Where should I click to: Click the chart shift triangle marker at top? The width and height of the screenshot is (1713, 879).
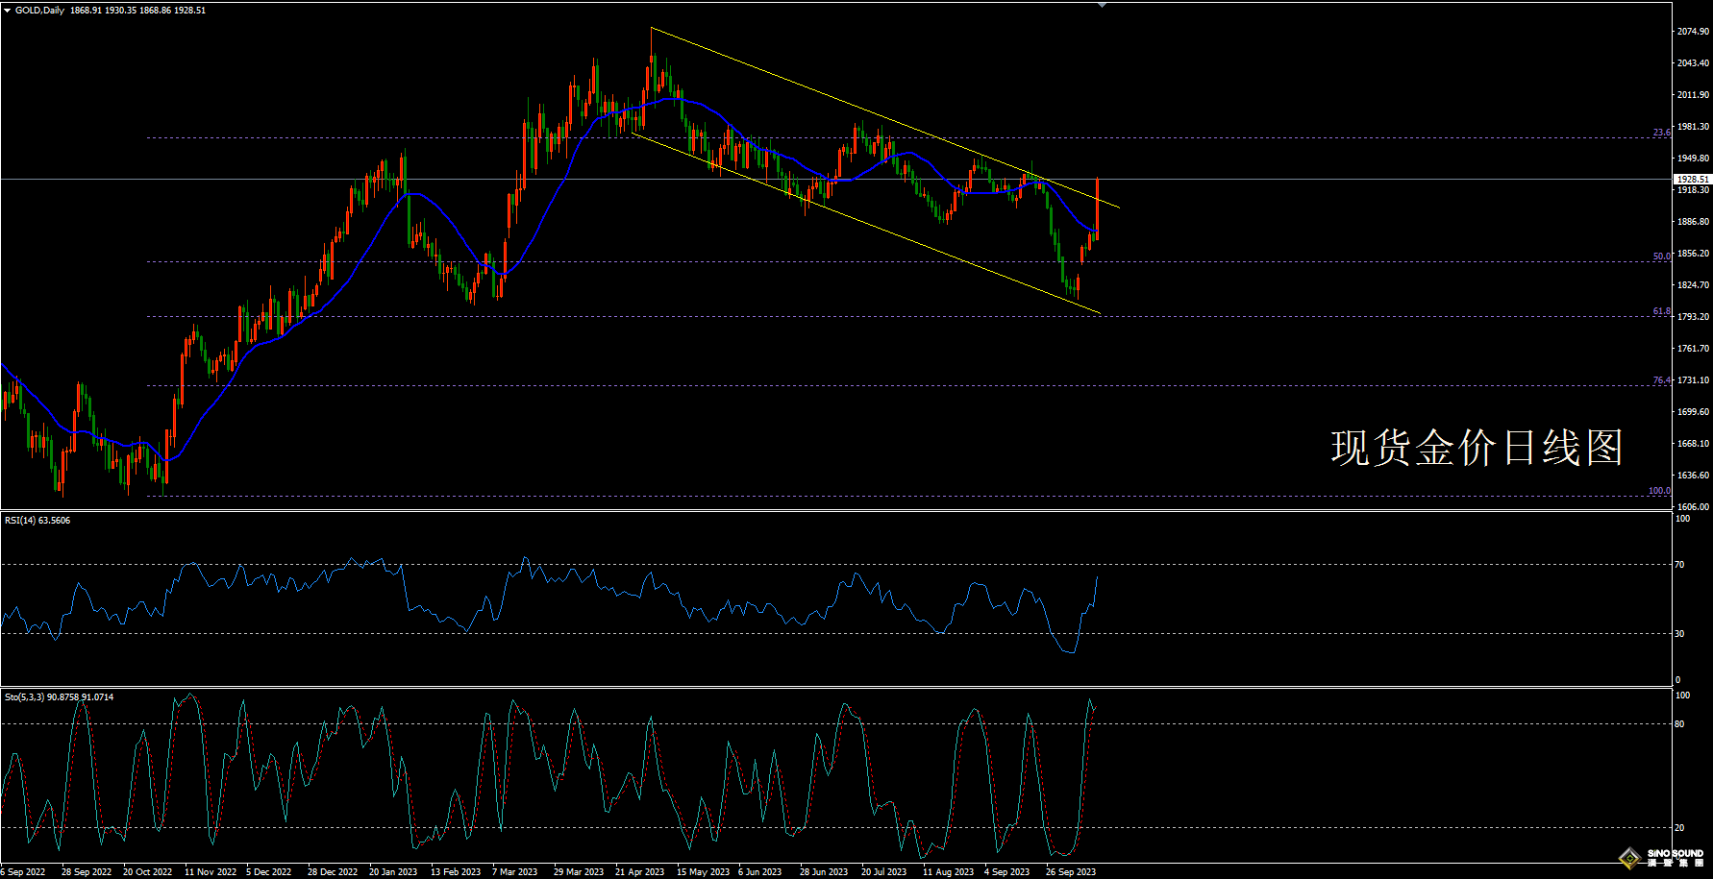point(1102,5)
